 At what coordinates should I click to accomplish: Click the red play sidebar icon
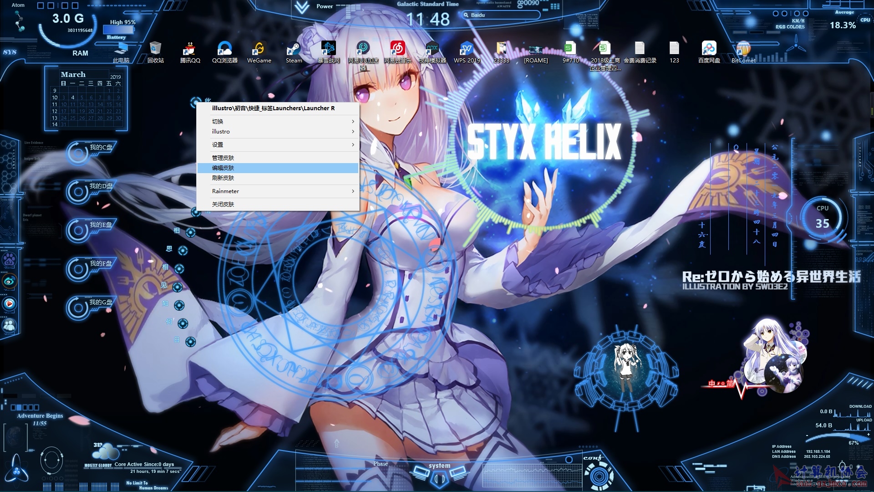click(x=10, y=303)
